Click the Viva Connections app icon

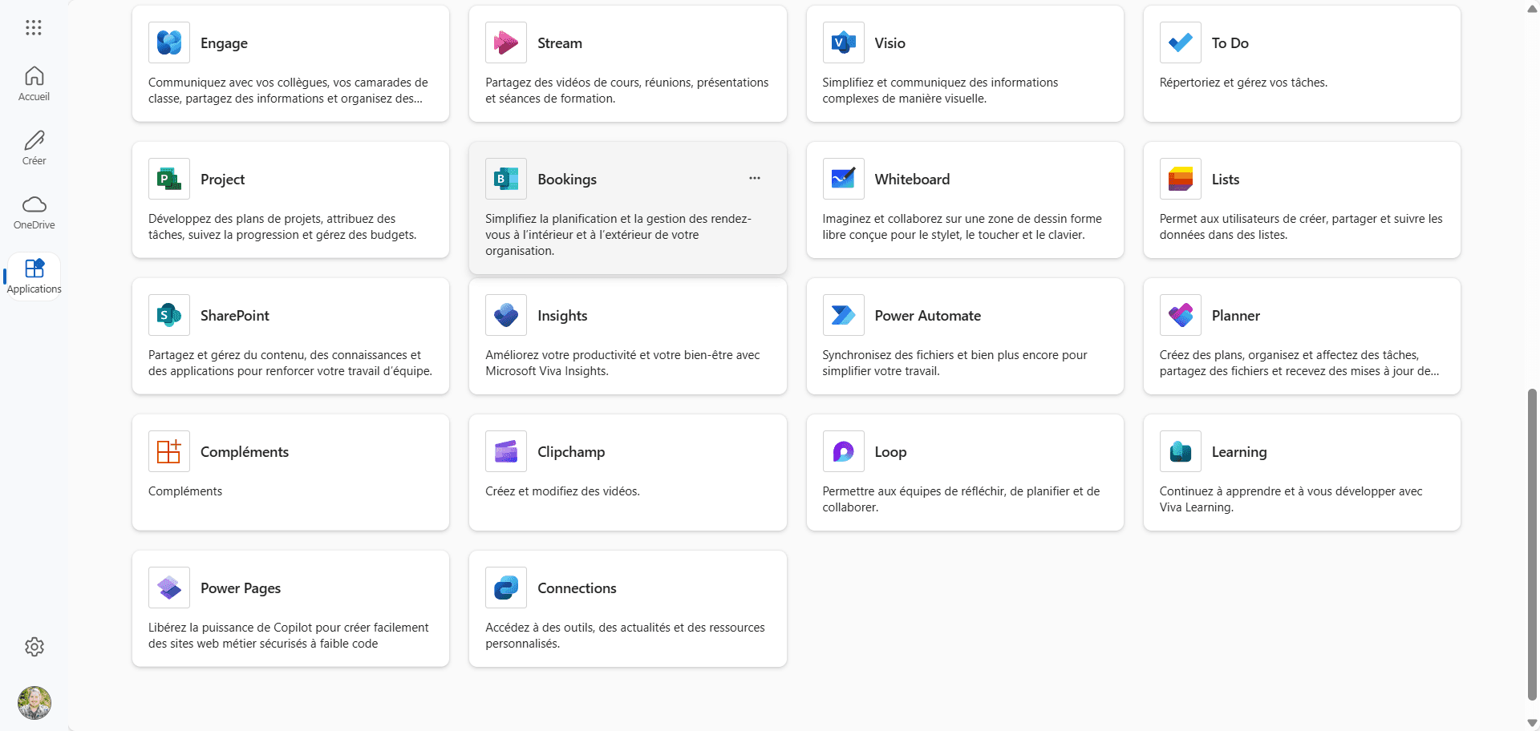click(x=506, y=588)
